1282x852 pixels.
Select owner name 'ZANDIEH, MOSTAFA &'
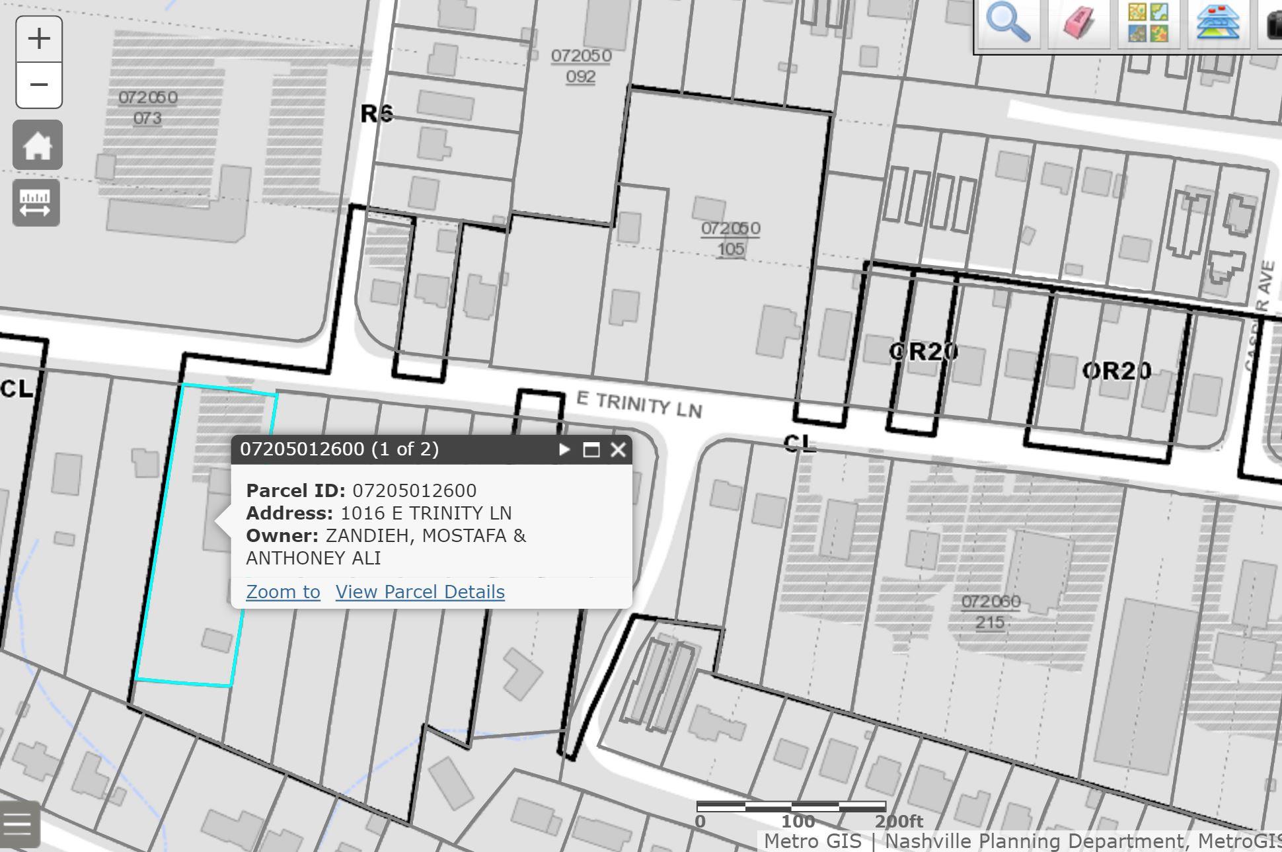(x=426, y=535)
